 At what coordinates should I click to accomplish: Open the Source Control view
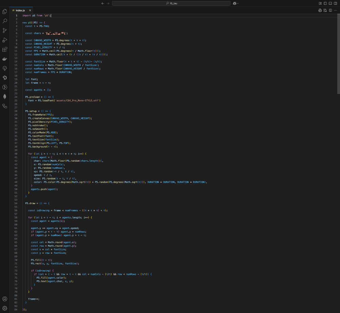tap(4, 30)
